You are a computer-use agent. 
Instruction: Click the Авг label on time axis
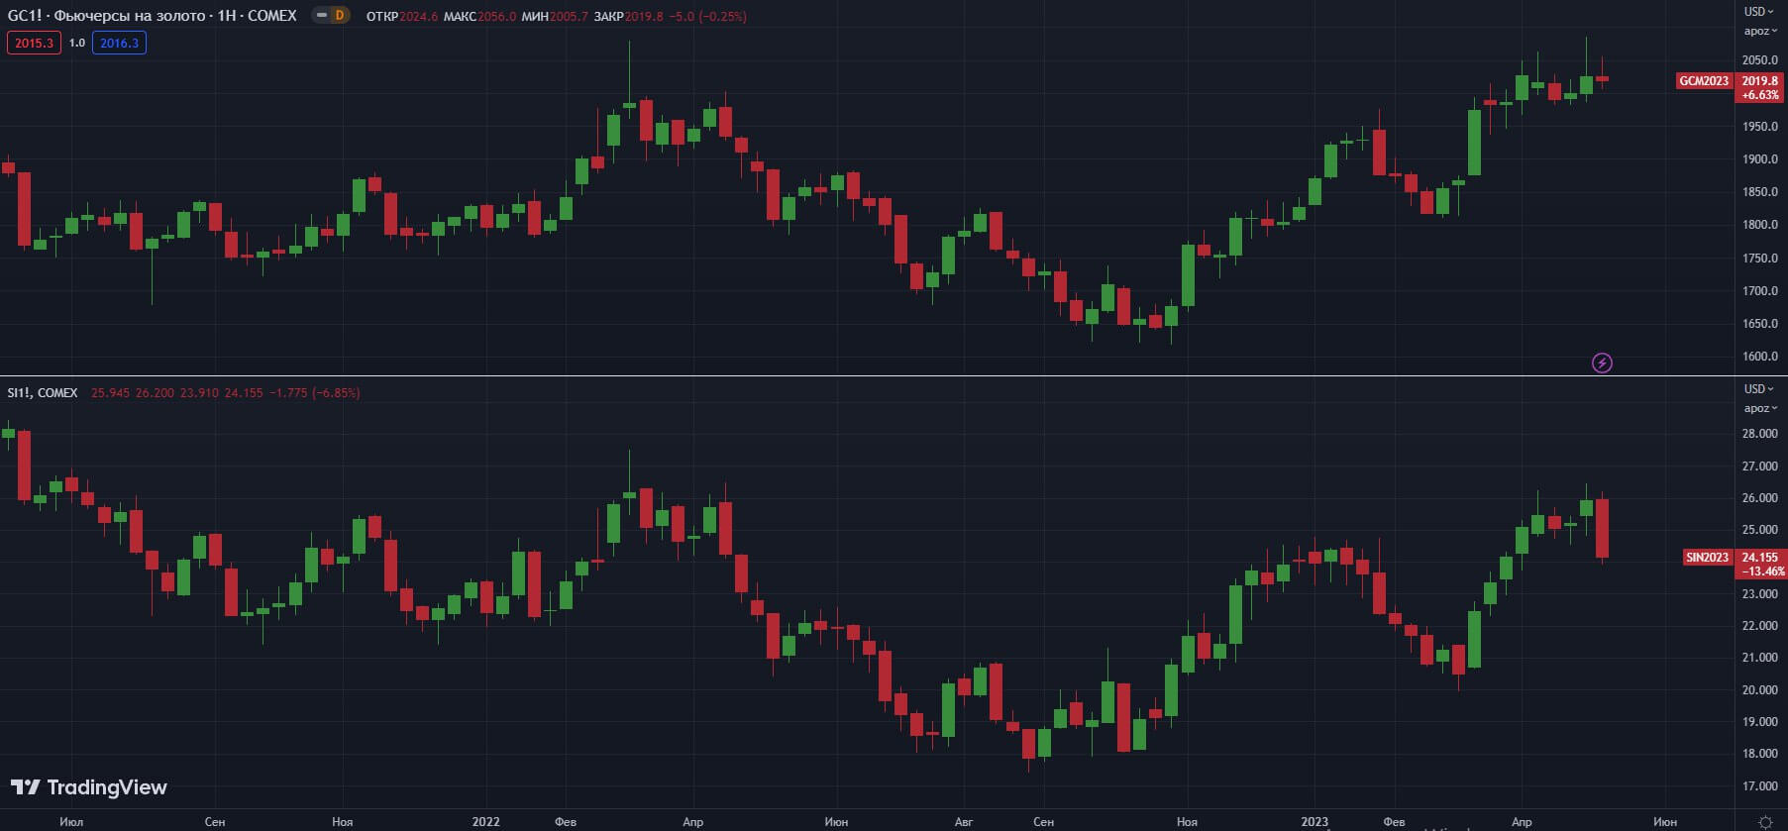click(964, 822)
